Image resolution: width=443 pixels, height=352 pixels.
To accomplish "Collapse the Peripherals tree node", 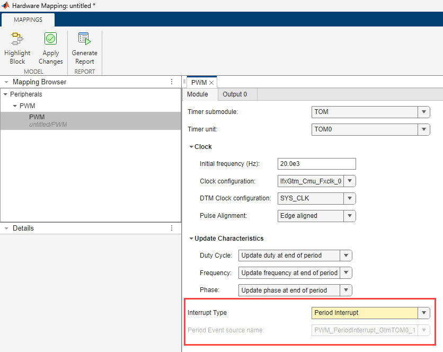I will (10, 94).
